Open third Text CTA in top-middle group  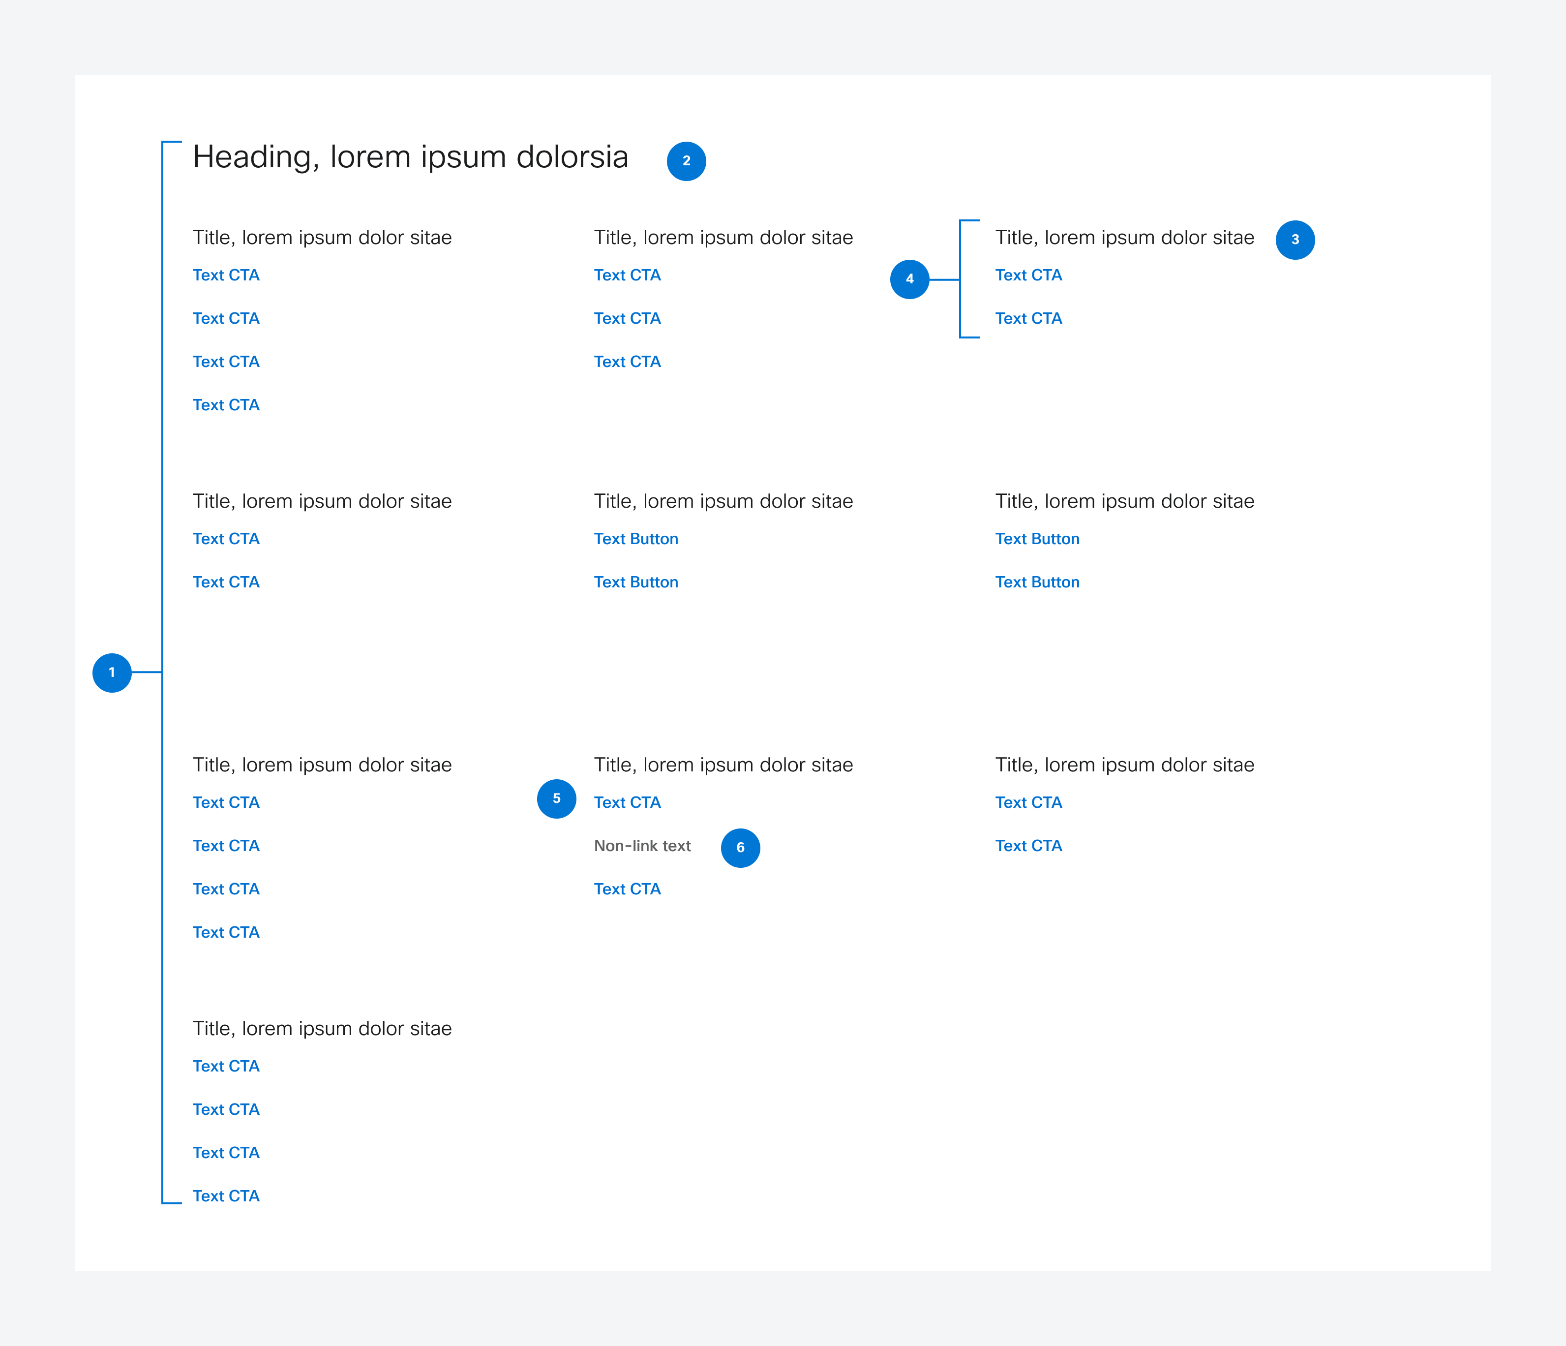(x=627, y=362)
